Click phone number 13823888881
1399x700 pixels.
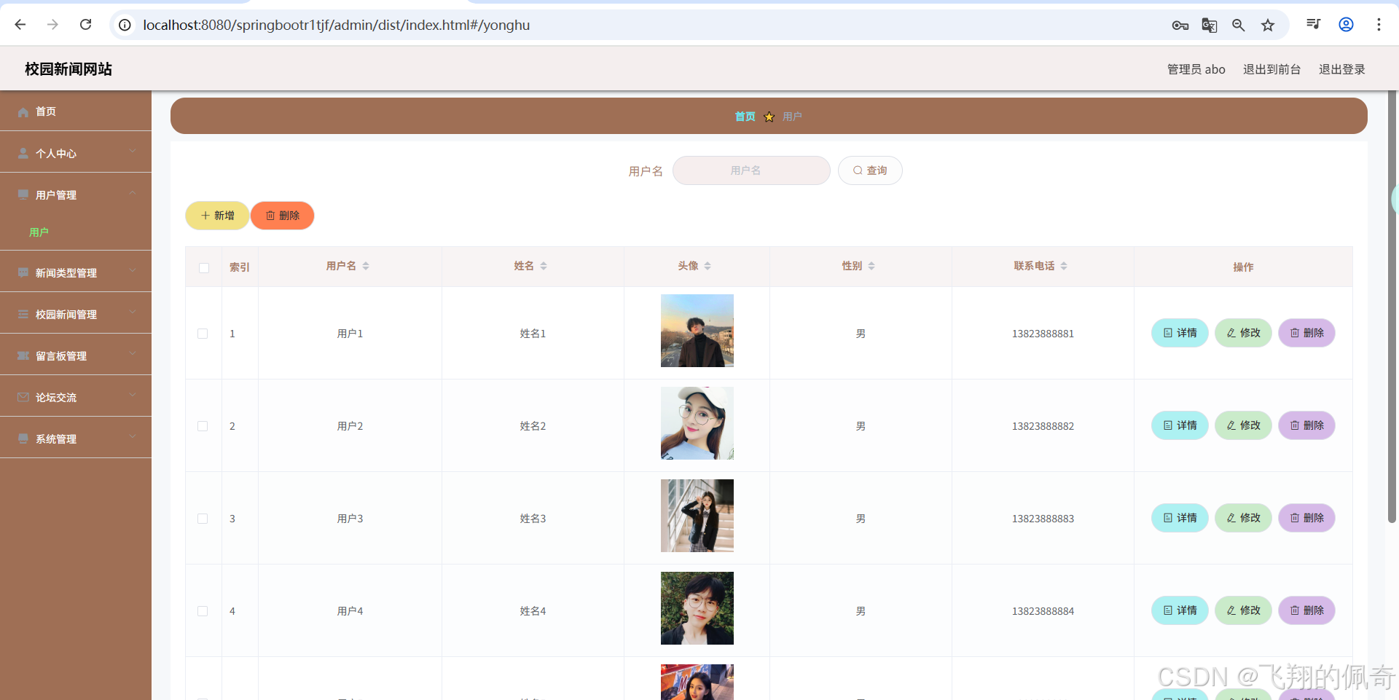click(1043, 334)
